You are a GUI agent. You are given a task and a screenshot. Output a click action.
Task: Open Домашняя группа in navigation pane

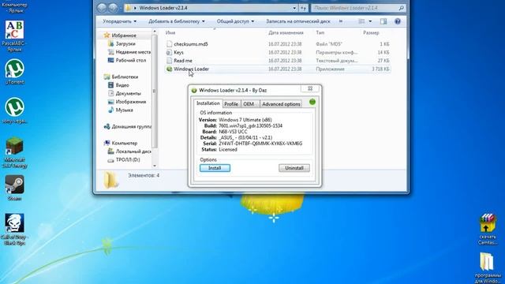coord(131,126)
